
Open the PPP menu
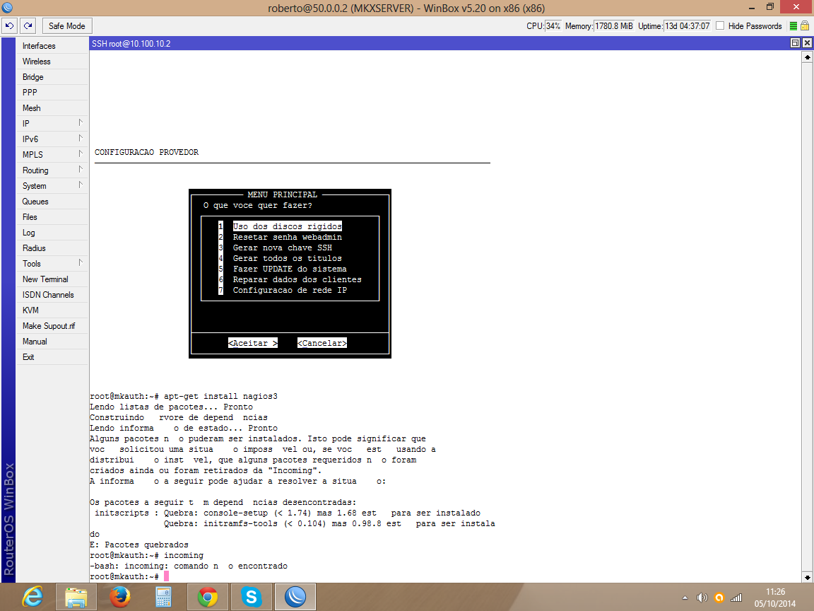[x=52, y=93]
